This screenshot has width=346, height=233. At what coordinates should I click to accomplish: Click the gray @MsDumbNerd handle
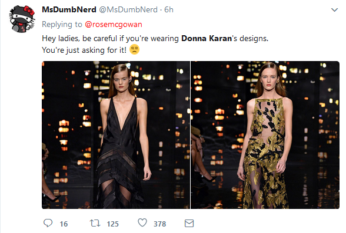click(x=128, y=9)
